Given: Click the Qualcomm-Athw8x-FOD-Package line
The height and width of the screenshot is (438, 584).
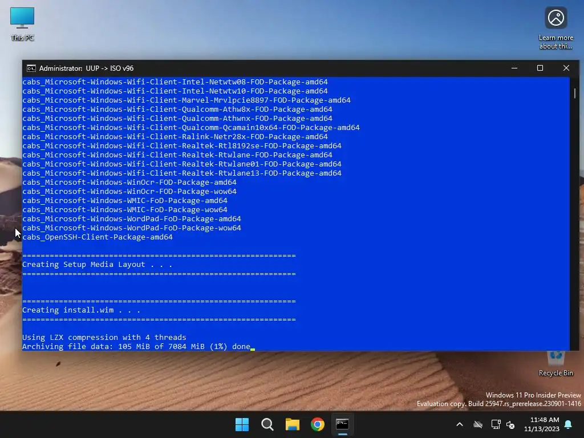Looking at the screenshot, I should coord(177,109).
